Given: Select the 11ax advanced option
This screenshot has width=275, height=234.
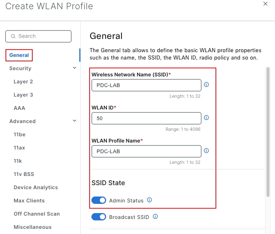Looking at the screenshot, I should point(19,148).
